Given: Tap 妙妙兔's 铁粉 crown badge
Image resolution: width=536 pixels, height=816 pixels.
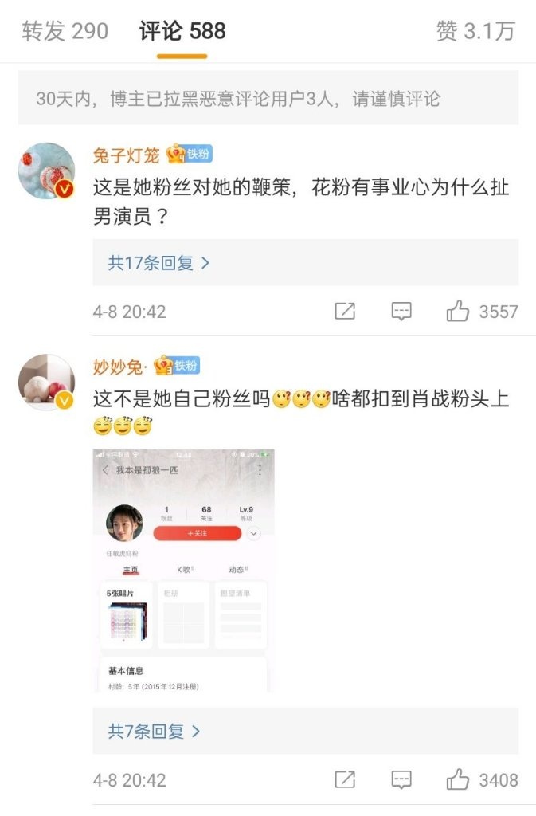Looking at the screenshot, I should [x=177, y=365].
